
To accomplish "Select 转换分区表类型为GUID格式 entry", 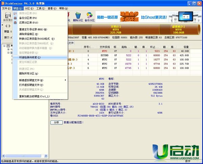I will point(40,39).
